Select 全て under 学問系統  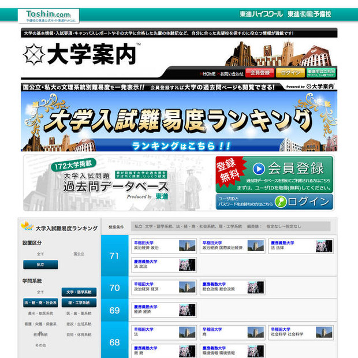coord(40,292)
